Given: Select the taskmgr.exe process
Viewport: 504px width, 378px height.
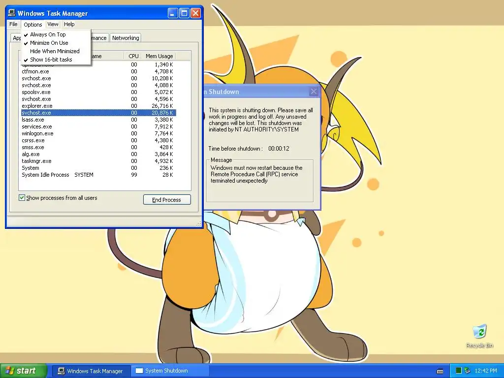Looking at the screenshot, I should 98,161.
